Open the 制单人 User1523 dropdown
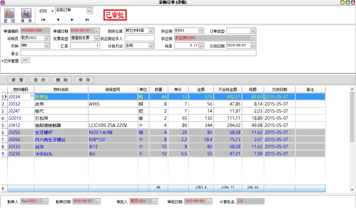356x208 pixels. [x=45, y=201]
